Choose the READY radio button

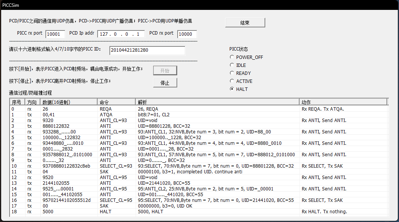click(232, 73)
